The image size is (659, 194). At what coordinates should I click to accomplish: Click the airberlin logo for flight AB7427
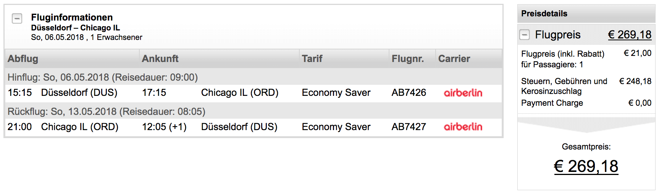coord(463,127)
